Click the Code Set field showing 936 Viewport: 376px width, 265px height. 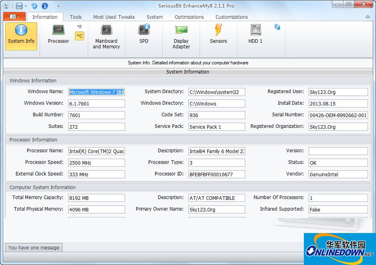tap(217, 115)
